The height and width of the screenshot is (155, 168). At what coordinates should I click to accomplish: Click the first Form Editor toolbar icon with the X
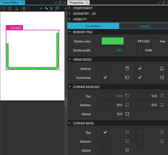[4, 8]
